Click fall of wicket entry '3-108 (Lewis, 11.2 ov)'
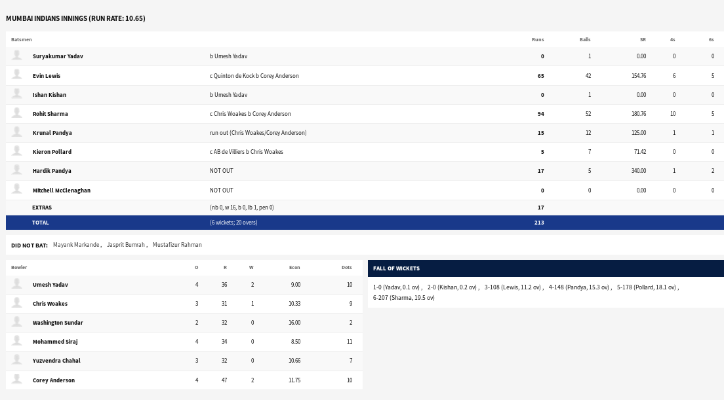Screen dimensions: 724x400 tap(513, 287)
